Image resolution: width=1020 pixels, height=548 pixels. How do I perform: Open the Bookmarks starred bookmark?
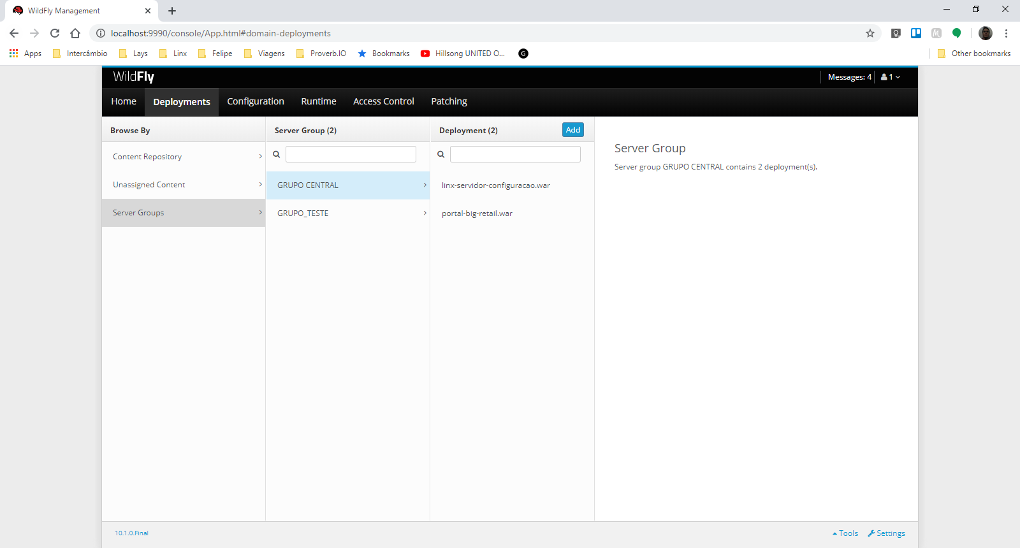coord(384,54)
